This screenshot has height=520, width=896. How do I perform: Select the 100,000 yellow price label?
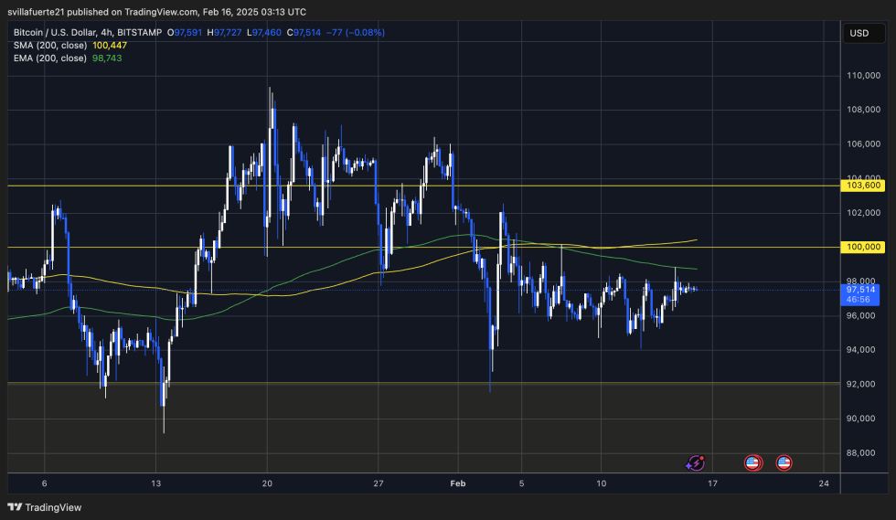[863, 247]
